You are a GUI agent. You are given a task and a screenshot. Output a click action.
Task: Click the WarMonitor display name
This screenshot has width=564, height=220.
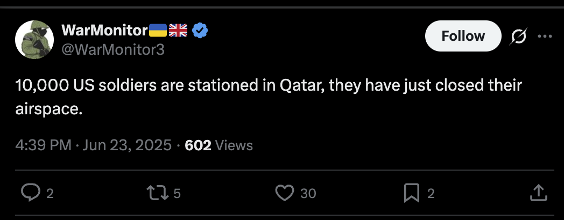point(104,30)
